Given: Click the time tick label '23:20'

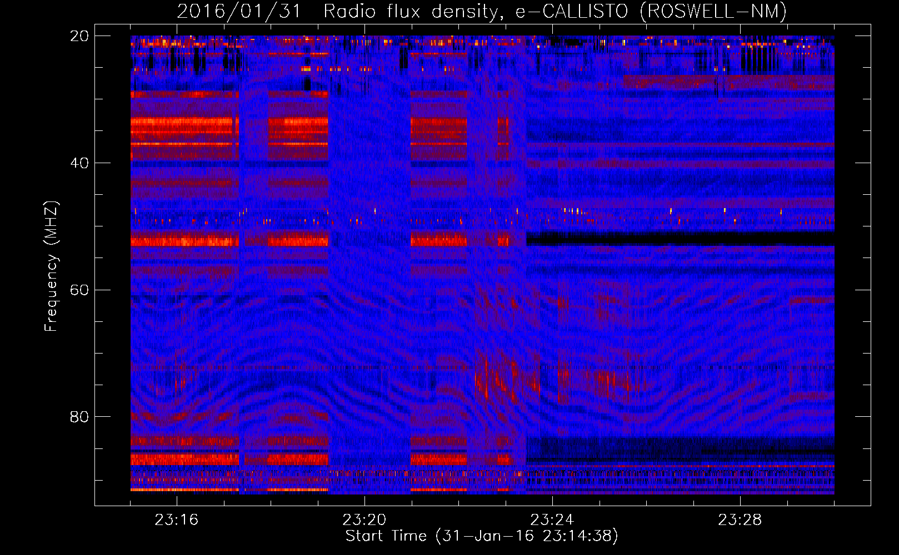Looking at the screenshot, I should pyautogui.click(x=364, y=520).
